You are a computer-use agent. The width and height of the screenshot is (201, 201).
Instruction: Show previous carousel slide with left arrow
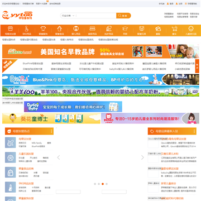(59, 157)
